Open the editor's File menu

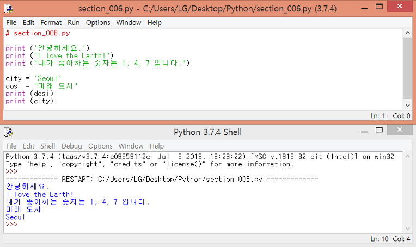[11, 23]
